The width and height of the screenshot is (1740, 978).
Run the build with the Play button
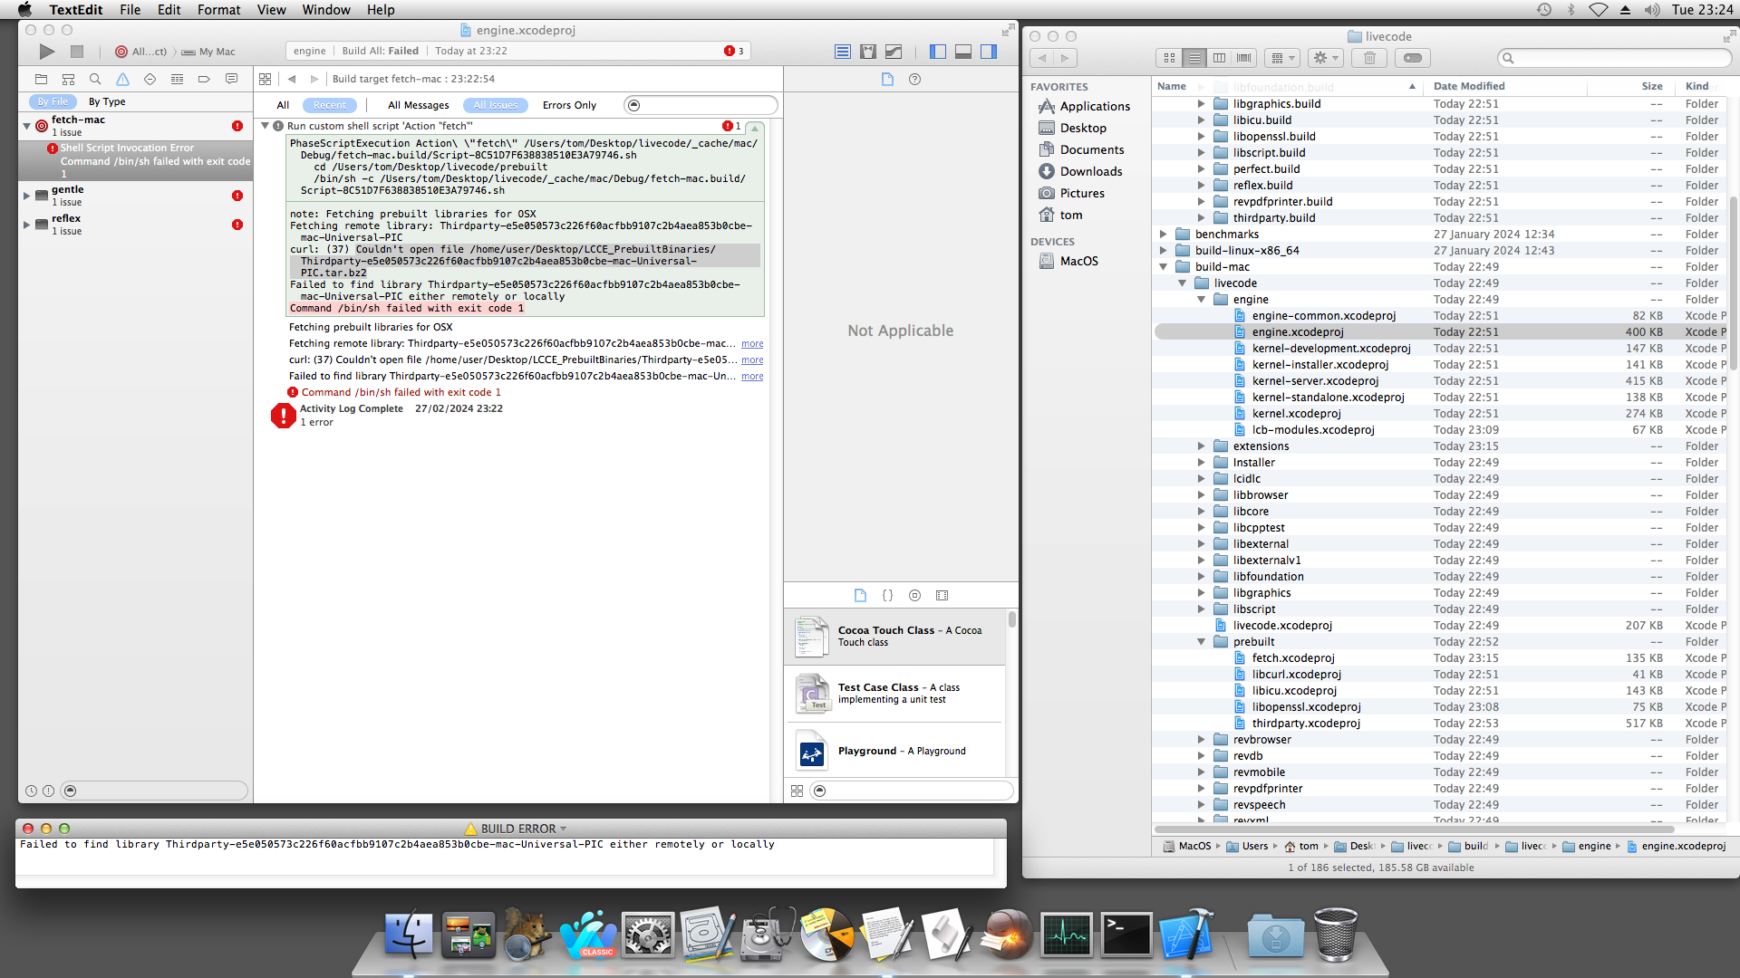click(x=47, y=52)
